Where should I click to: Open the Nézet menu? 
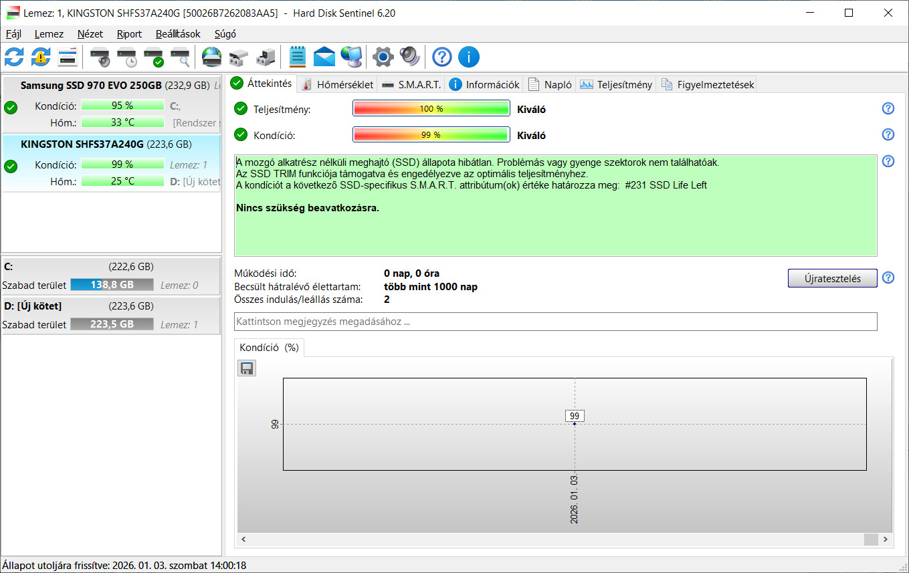[90, 34]
